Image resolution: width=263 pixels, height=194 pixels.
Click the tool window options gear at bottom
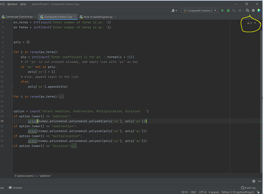254,181
